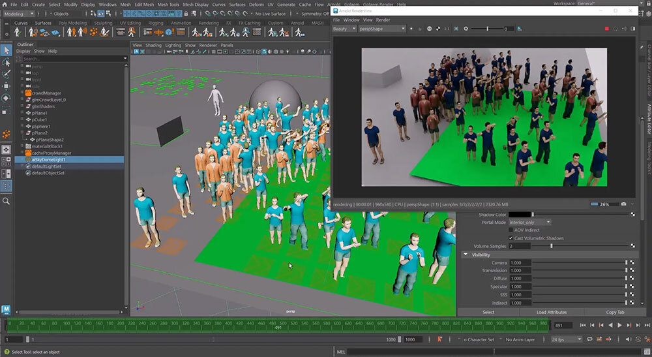Collapse the Visibility section
This screenshot has width=652, height=357.
click(x=466, y=255)
